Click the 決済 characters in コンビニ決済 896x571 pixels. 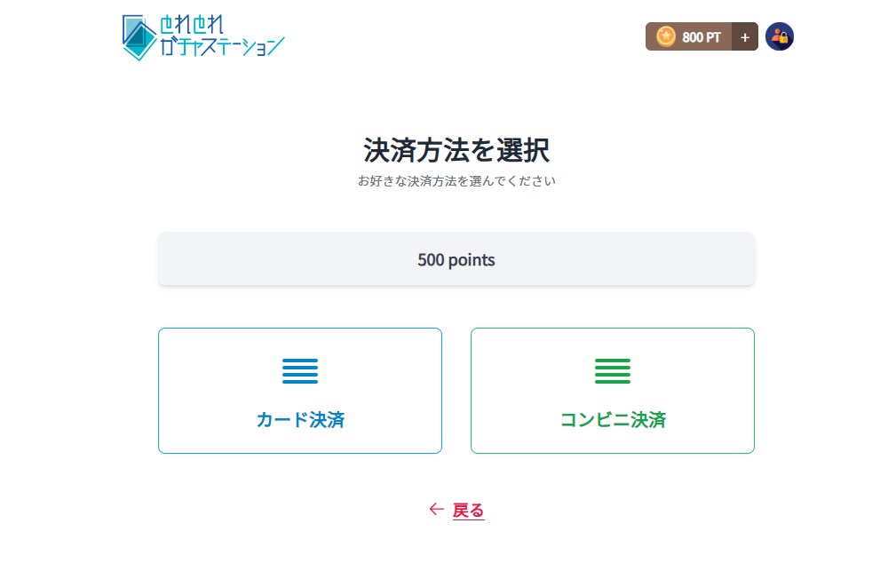(x=648, y=420)
